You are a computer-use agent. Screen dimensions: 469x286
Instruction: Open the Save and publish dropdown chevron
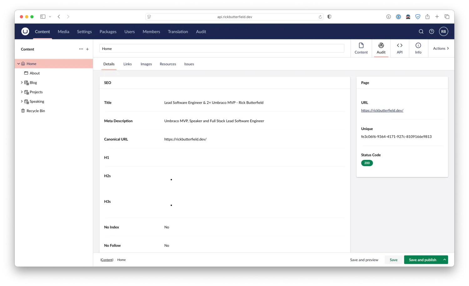coord(444,259)
